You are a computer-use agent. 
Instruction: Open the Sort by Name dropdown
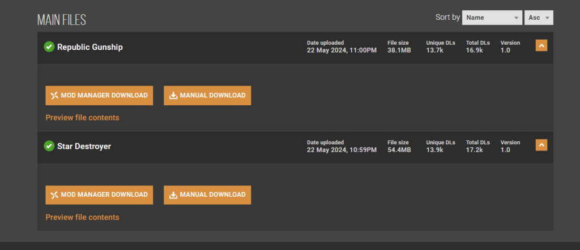pos(492,18)
